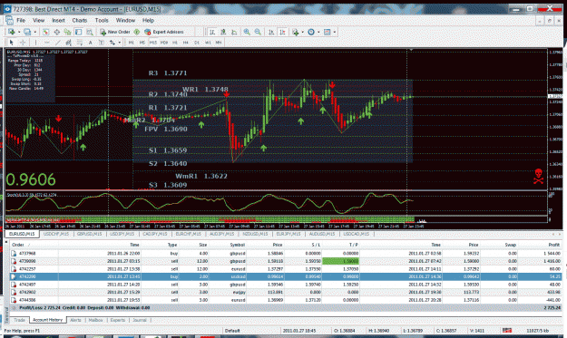Open the Navigator panel icon
The width and height of the screenshot is (567, 338).
[x=68, y=32]
